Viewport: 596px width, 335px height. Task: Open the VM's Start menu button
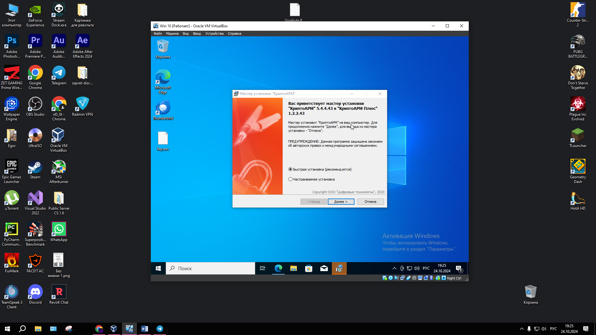point(158,268)
